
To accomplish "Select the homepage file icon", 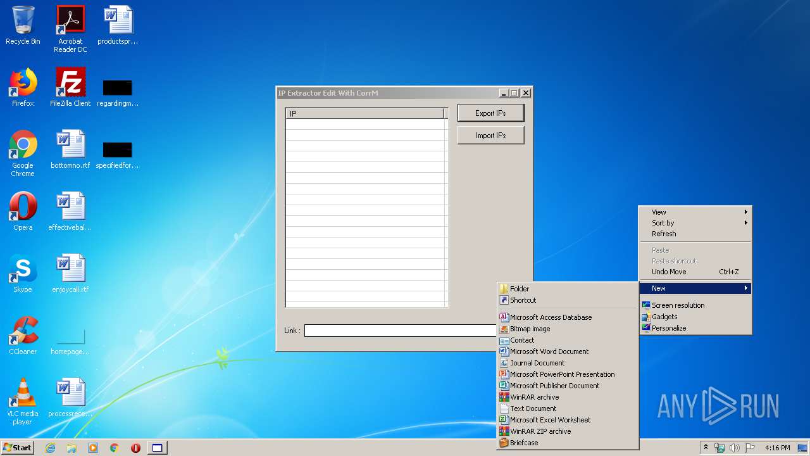I will 70,342.
